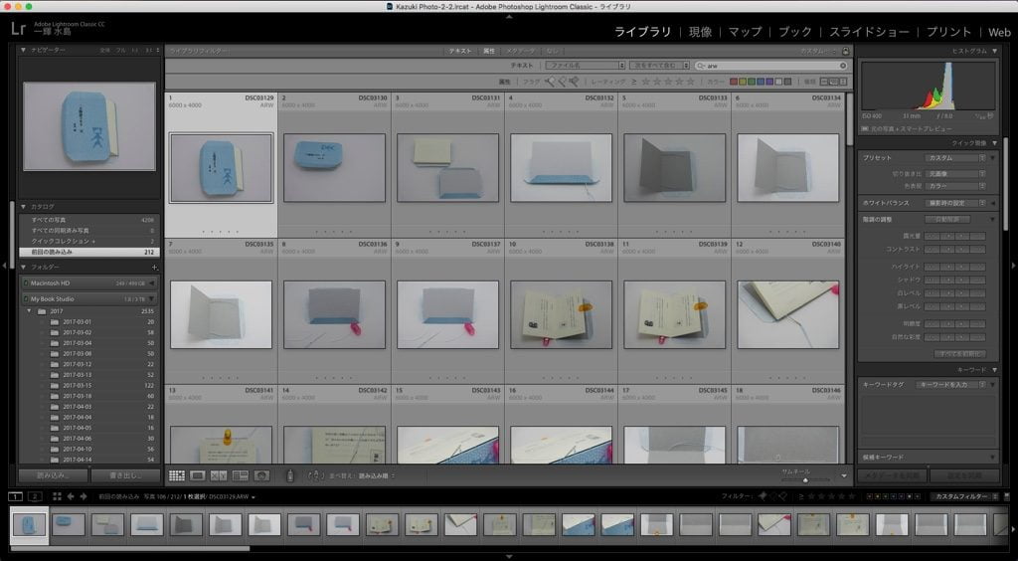This screenshot has width=1018, height=561.
Task: Select the red color label filter
Action: tap(734, 82)
